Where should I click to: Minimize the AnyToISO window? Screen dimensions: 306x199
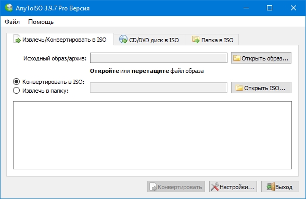click(x=246, y=8)
